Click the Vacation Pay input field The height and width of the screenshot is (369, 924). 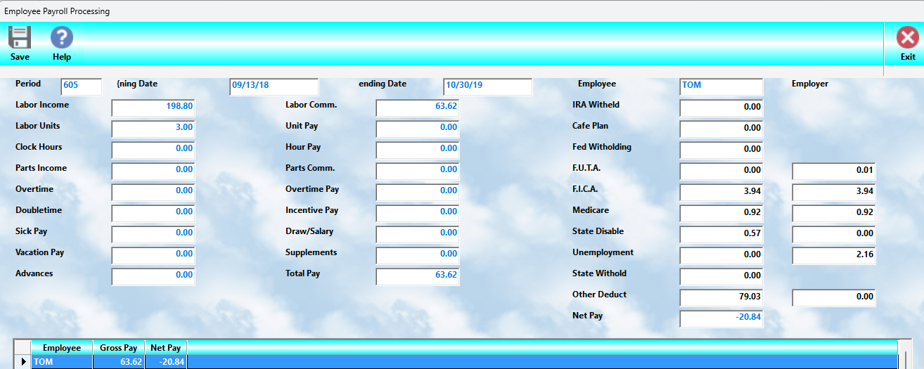pyautogui.click(x=153, y=255)
